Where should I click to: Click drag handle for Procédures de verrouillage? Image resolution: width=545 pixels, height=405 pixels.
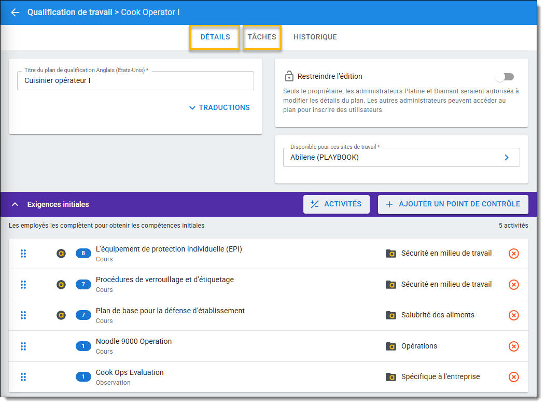[23, 285]
